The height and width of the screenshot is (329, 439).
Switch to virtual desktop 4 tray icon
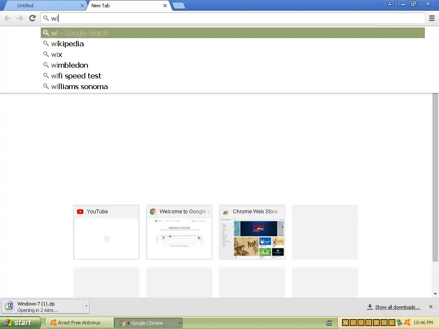point(376,323)
